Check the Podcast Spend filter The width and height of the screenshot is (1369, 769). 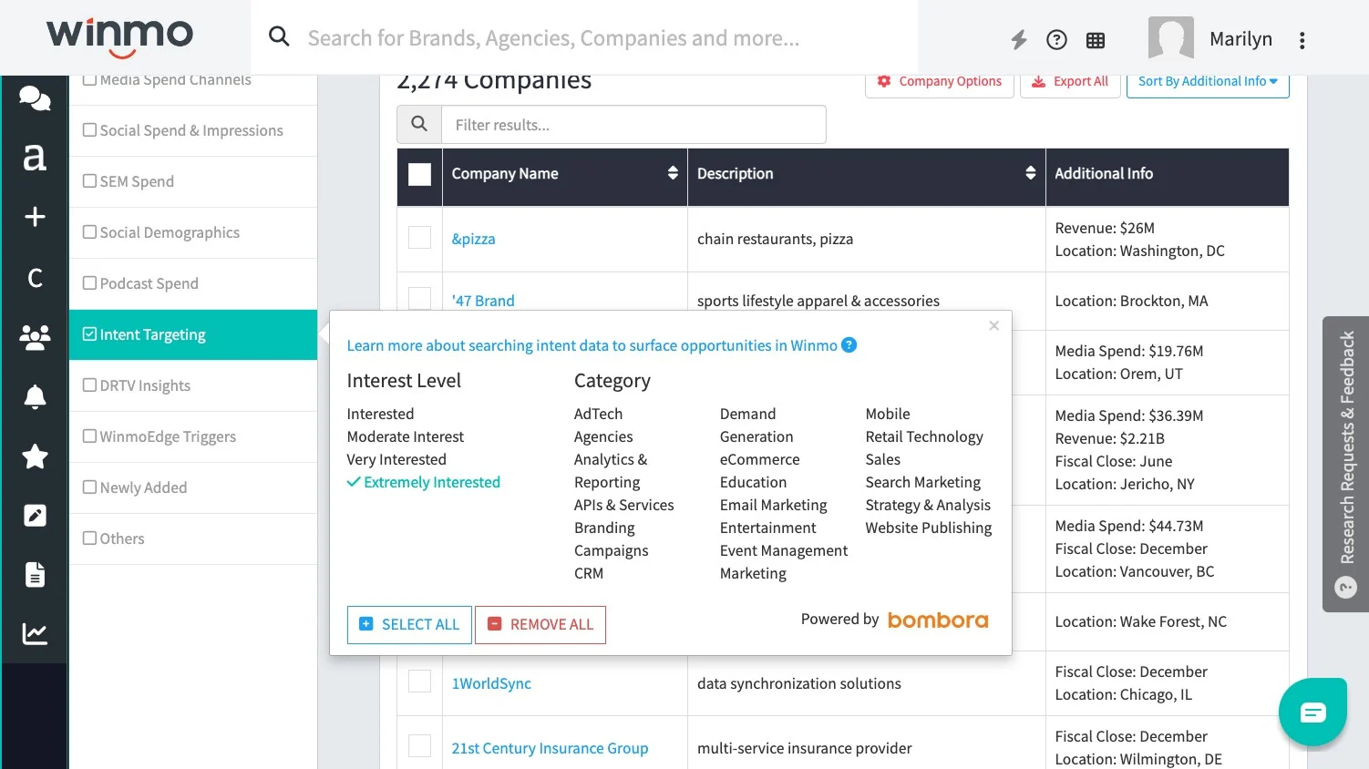click(x=89, y=283)
